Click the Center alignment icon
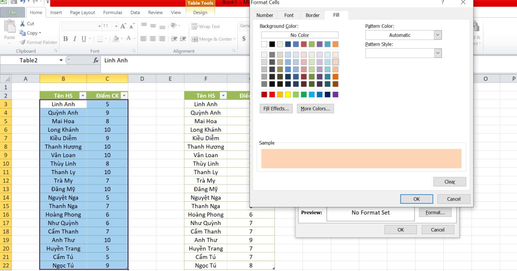 pos(153,38)
